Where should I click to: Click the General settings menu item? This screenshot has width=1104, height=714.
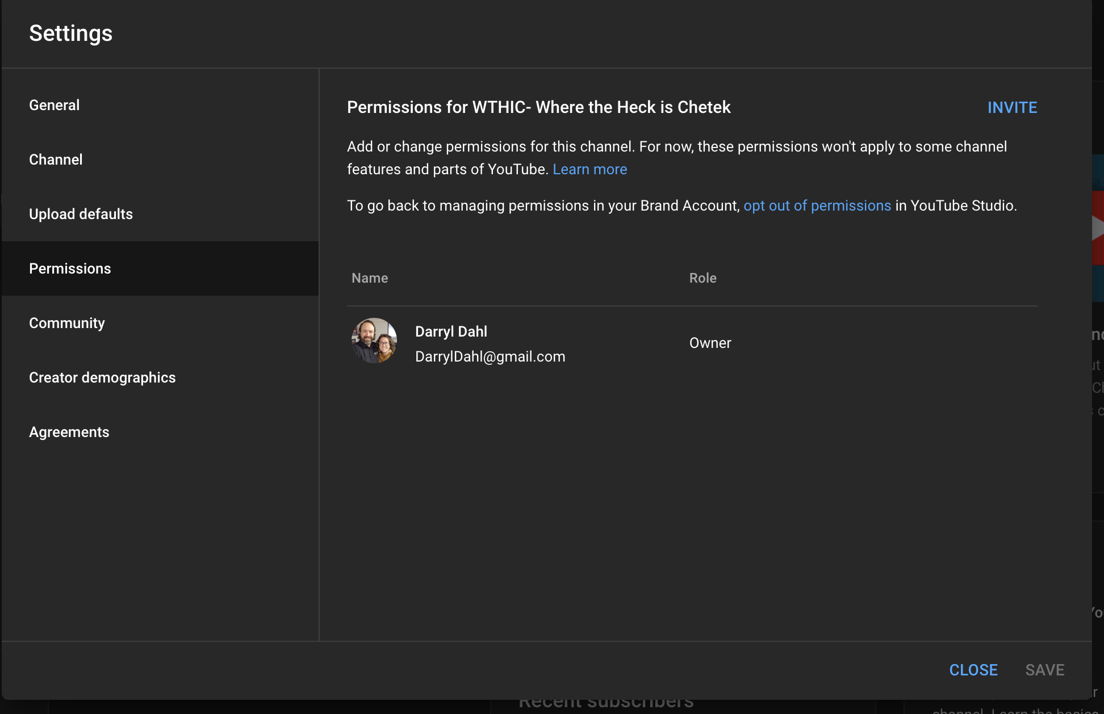[54, 104]
